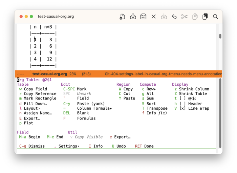Image resolution: width=237 pixels, height=173 pixels.
Task: Click the first-column cell containing 4
Action: pos(35,59)
